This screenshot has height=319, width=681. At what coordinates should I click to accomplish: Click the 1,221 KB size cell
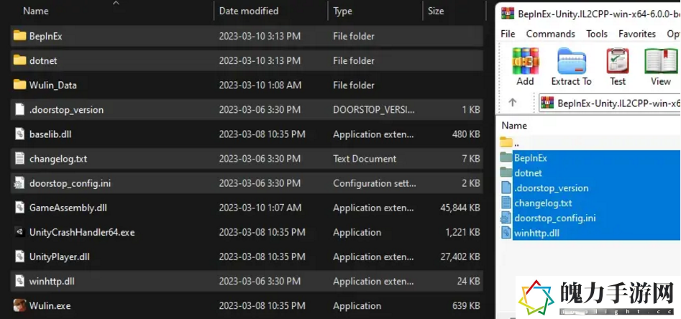pyautogui.click(x=462, y=232)
